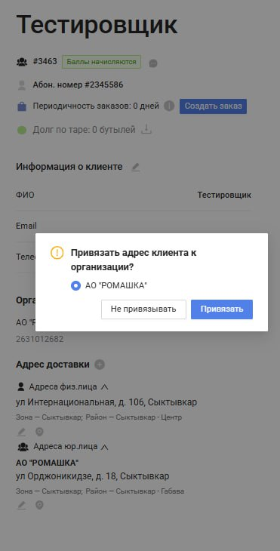Click the info icon beside order periodicity

169,106
